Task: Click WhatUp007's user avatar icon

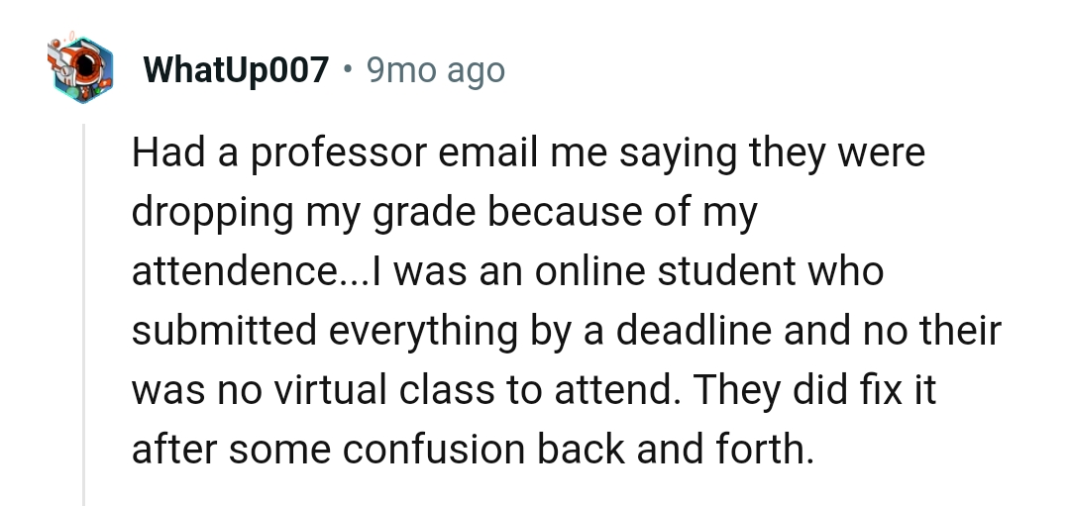Action: (x=80, y=68)
